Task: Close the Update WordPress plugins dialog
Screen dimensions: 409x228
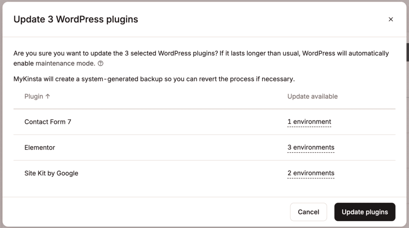Action: pos(391,19)
